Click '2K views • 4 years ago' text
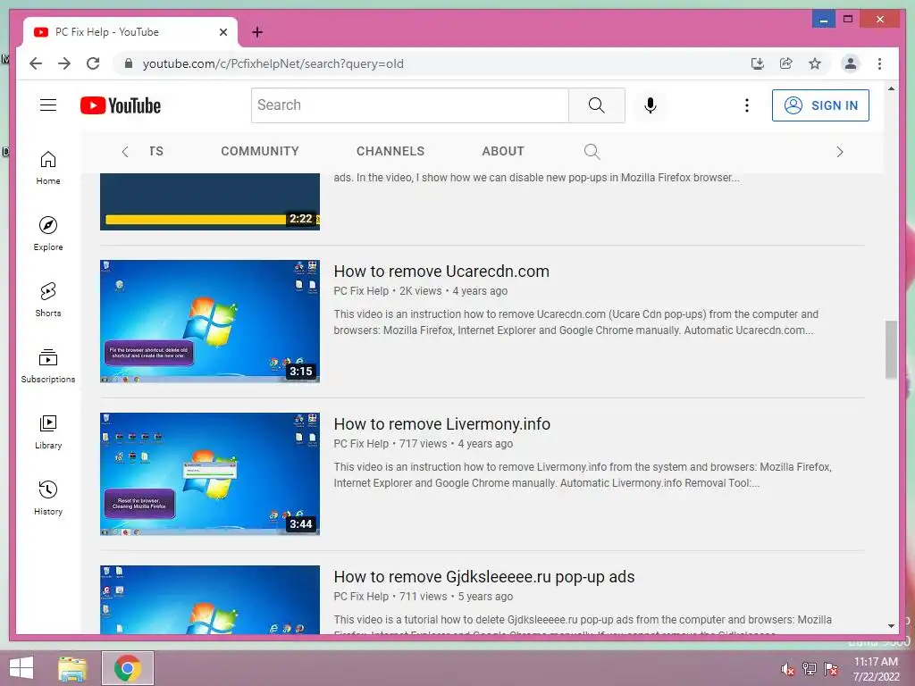Viewport: 915px width, 686px height. [453, 291]
